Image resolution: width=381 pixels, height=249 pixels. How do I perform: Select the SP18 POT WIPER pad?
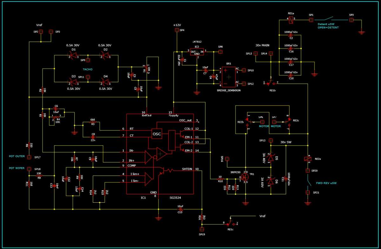click(x=29, y=169)
